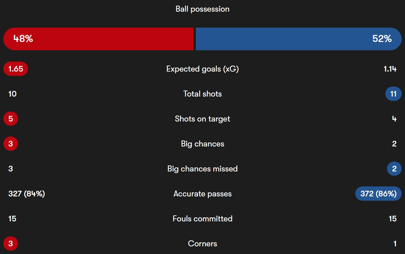This screenshot has height=254, width=405.
Task: Click the Fouls committed label
Action: pyautogui.click(x=202, y=219)
